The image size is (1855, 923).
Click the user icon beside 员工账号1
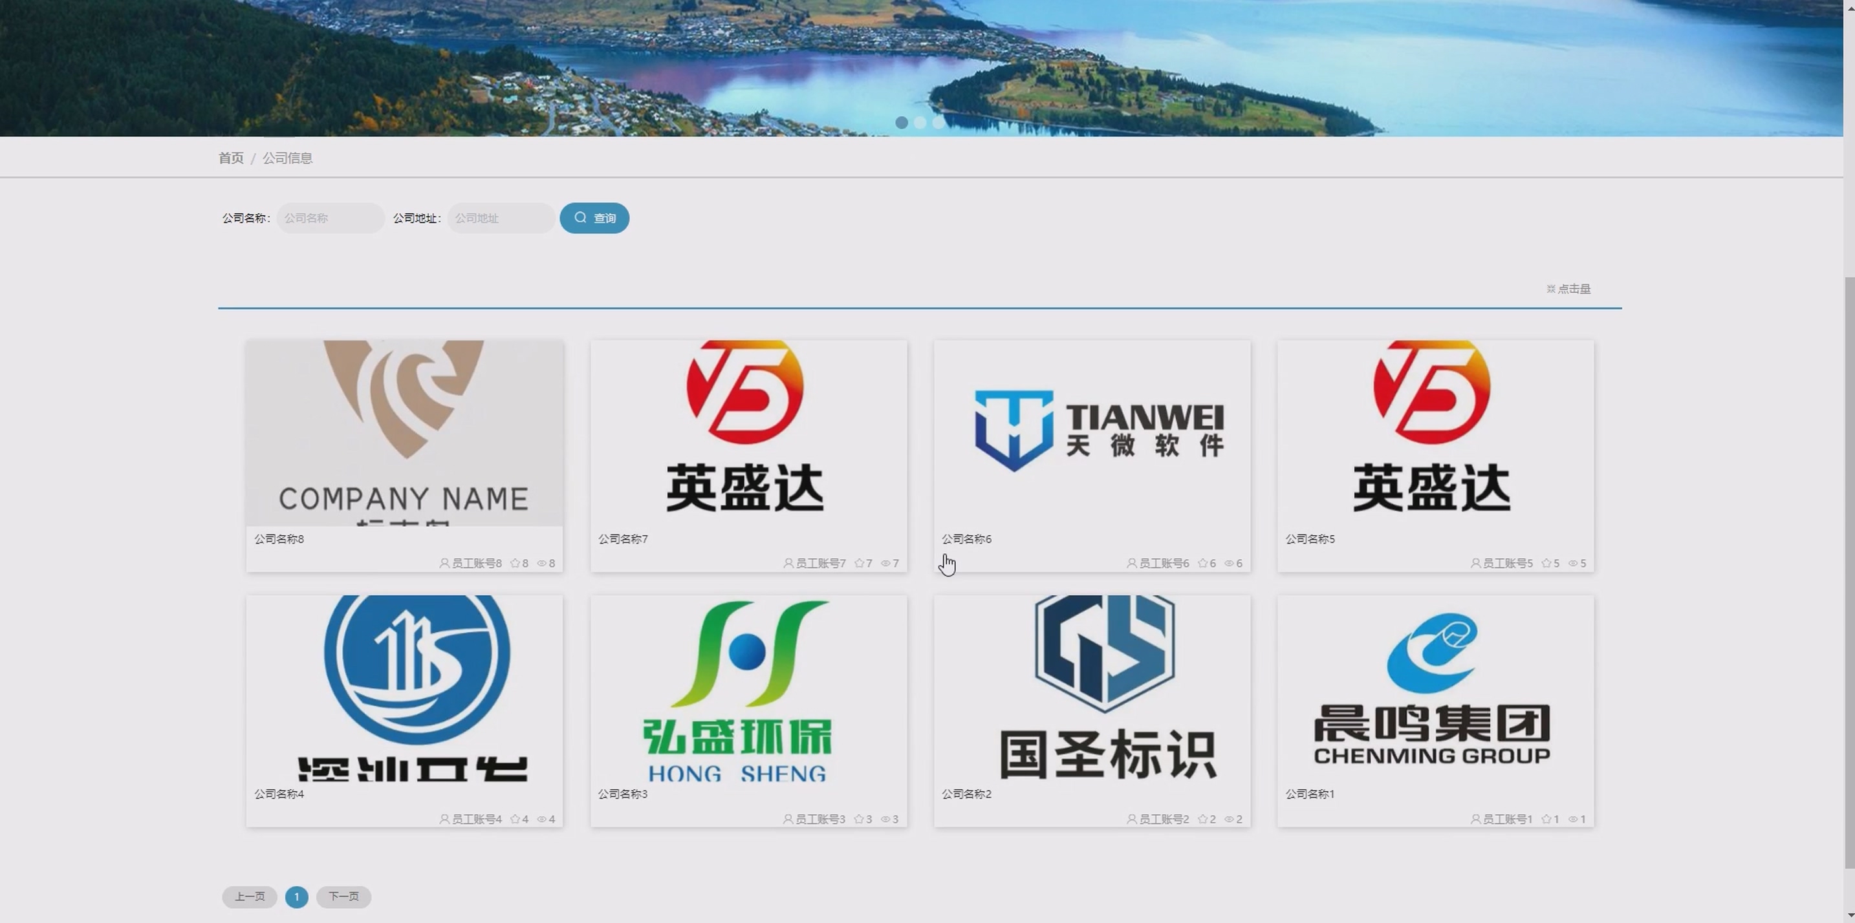tap(1475, 820)
